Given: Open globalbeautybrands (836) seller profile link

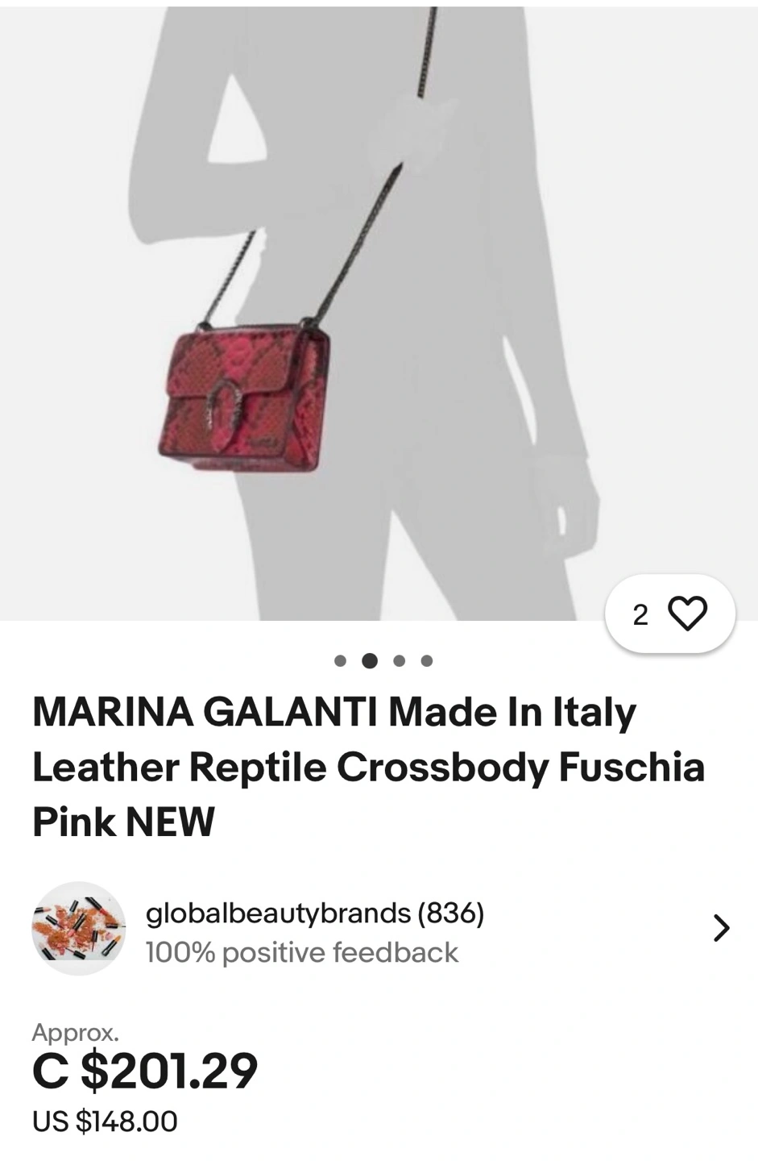Looking at the screenshot, I should click(315, 913).
